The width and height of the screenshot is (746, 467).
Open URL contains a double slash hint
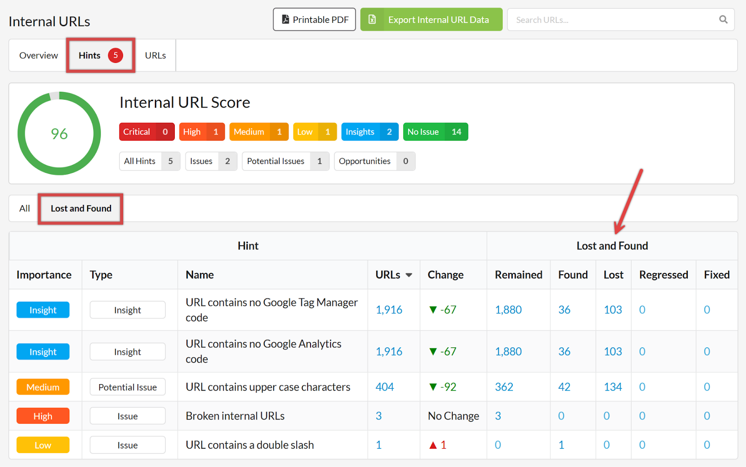pos(250,445)
